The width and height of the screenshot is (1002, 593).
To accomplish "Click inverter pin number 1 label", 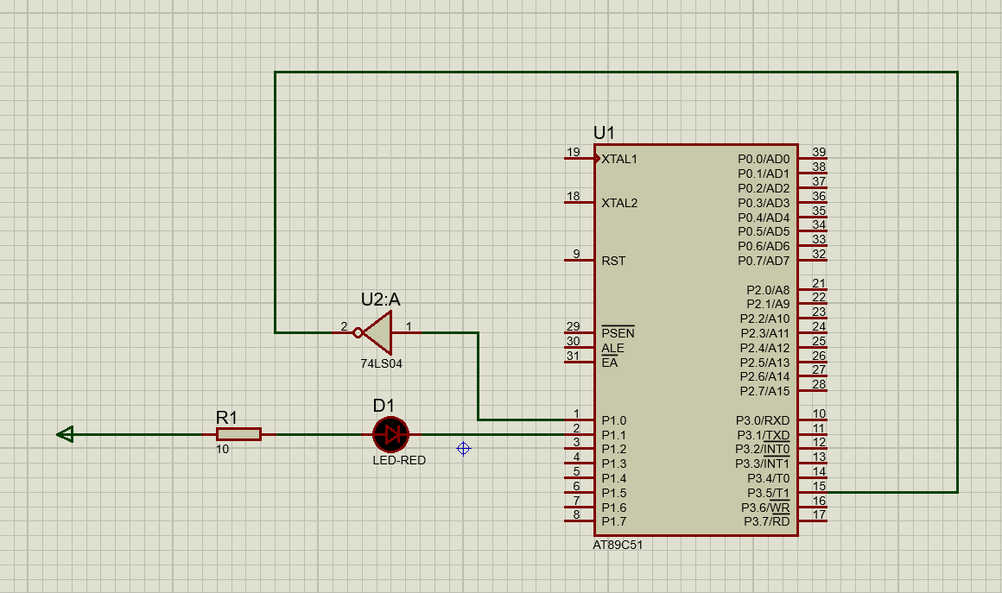I will coord(409,327).
